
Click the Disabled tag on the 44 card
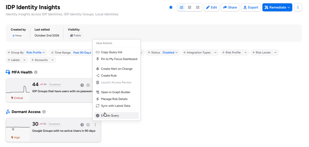[55, 84]
